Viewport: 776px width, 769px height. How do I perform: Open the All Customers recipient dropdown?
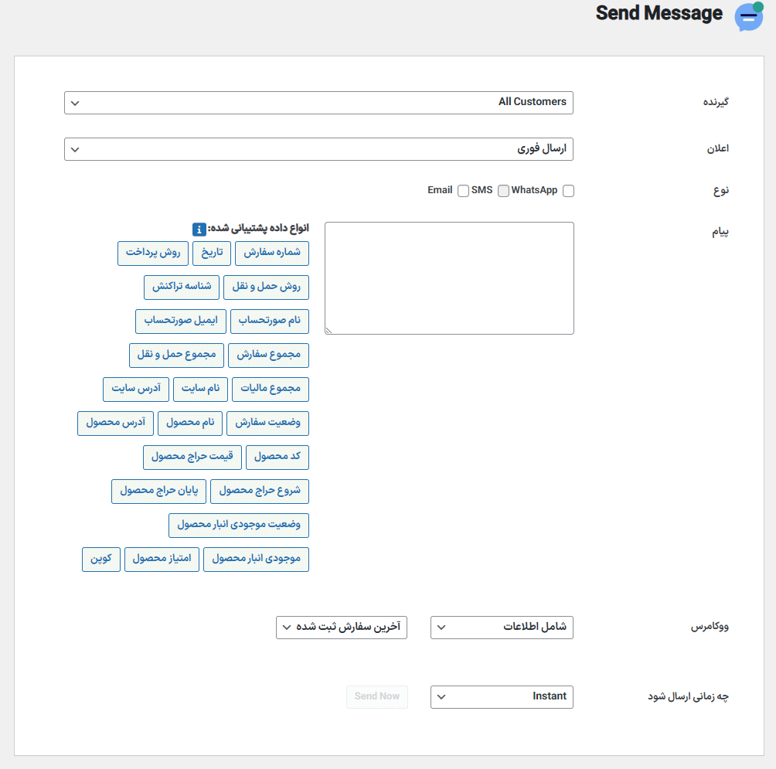point(318,103)
